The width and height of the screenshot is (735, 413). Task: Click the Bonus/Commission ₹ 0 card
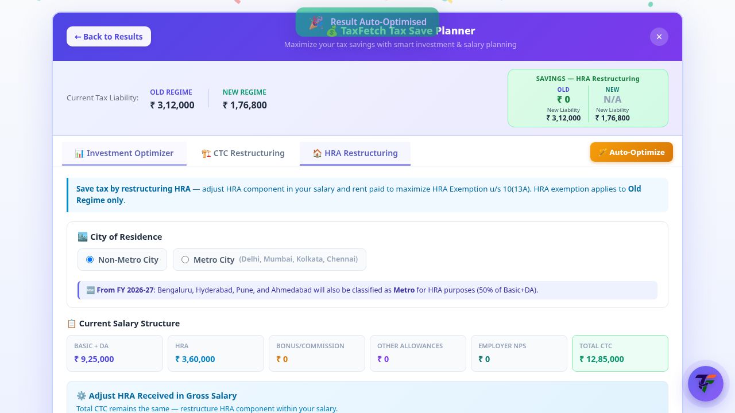317,353
